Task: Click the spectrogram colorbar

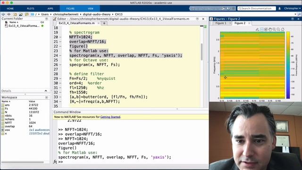Action: click(288, 65)
